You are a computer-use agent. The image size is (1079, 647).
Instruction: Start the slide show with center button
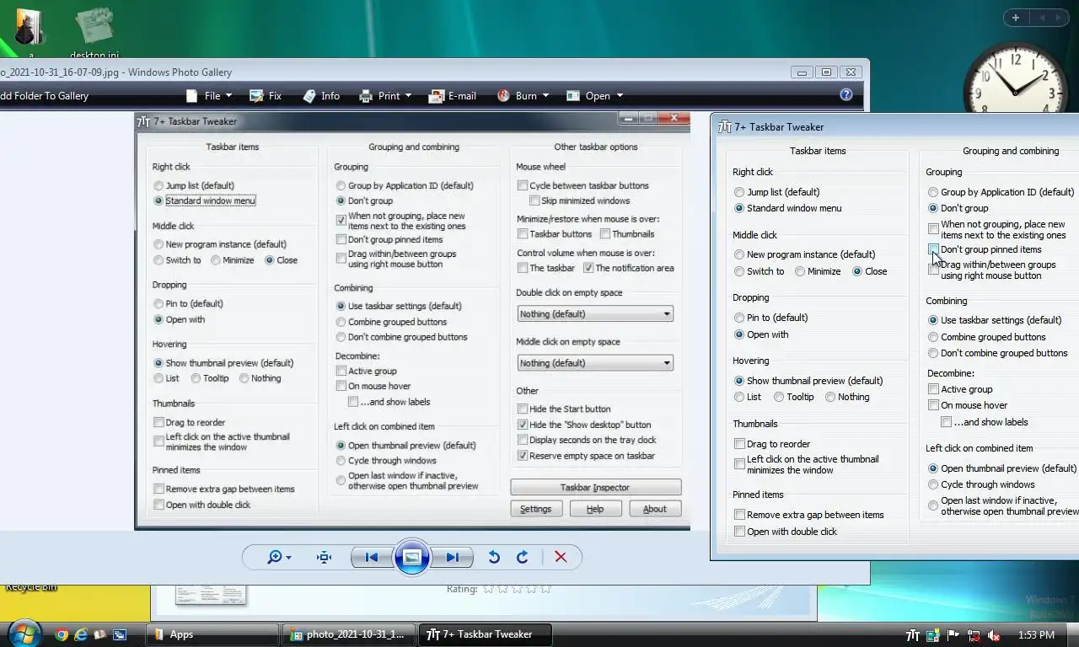tap(412, 557)
